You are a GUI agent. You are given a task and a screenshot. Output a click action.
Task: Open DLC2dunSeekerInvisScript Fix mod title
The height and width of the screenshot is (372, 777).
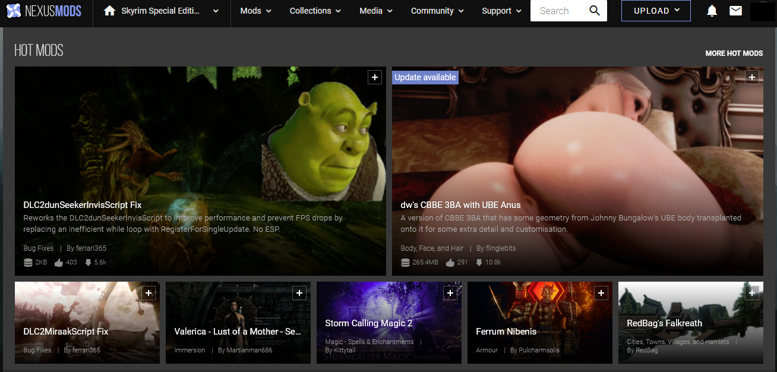click(83, 205)
